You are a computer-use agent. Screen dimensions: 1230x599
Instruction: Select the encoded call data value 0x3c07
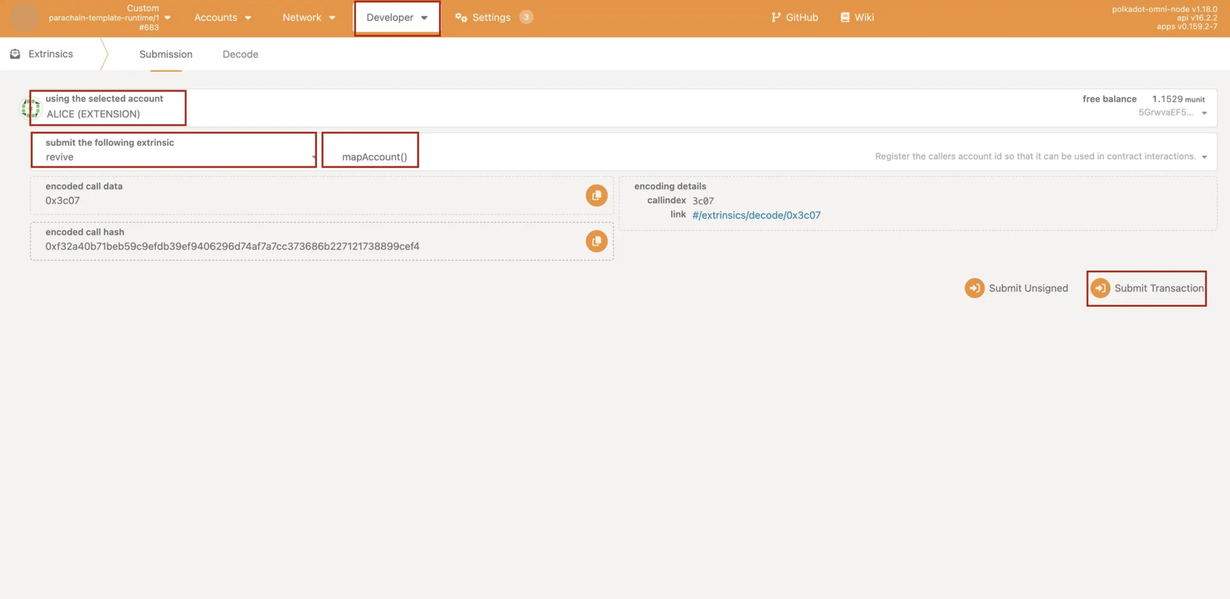pos(63,201)
